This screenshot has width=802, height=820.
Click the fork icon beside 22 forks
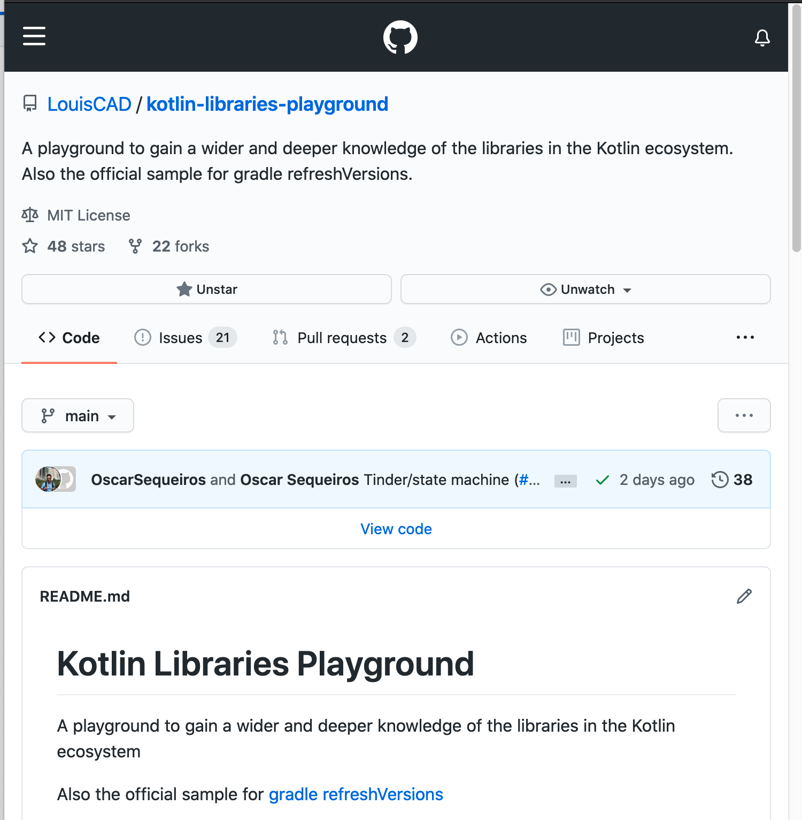pyautogui.click(x=135, y=246)
